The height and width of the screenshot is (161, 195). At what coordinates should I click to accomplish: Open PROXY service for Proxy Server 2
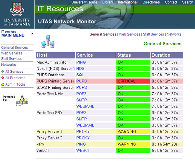pos(83,138)
